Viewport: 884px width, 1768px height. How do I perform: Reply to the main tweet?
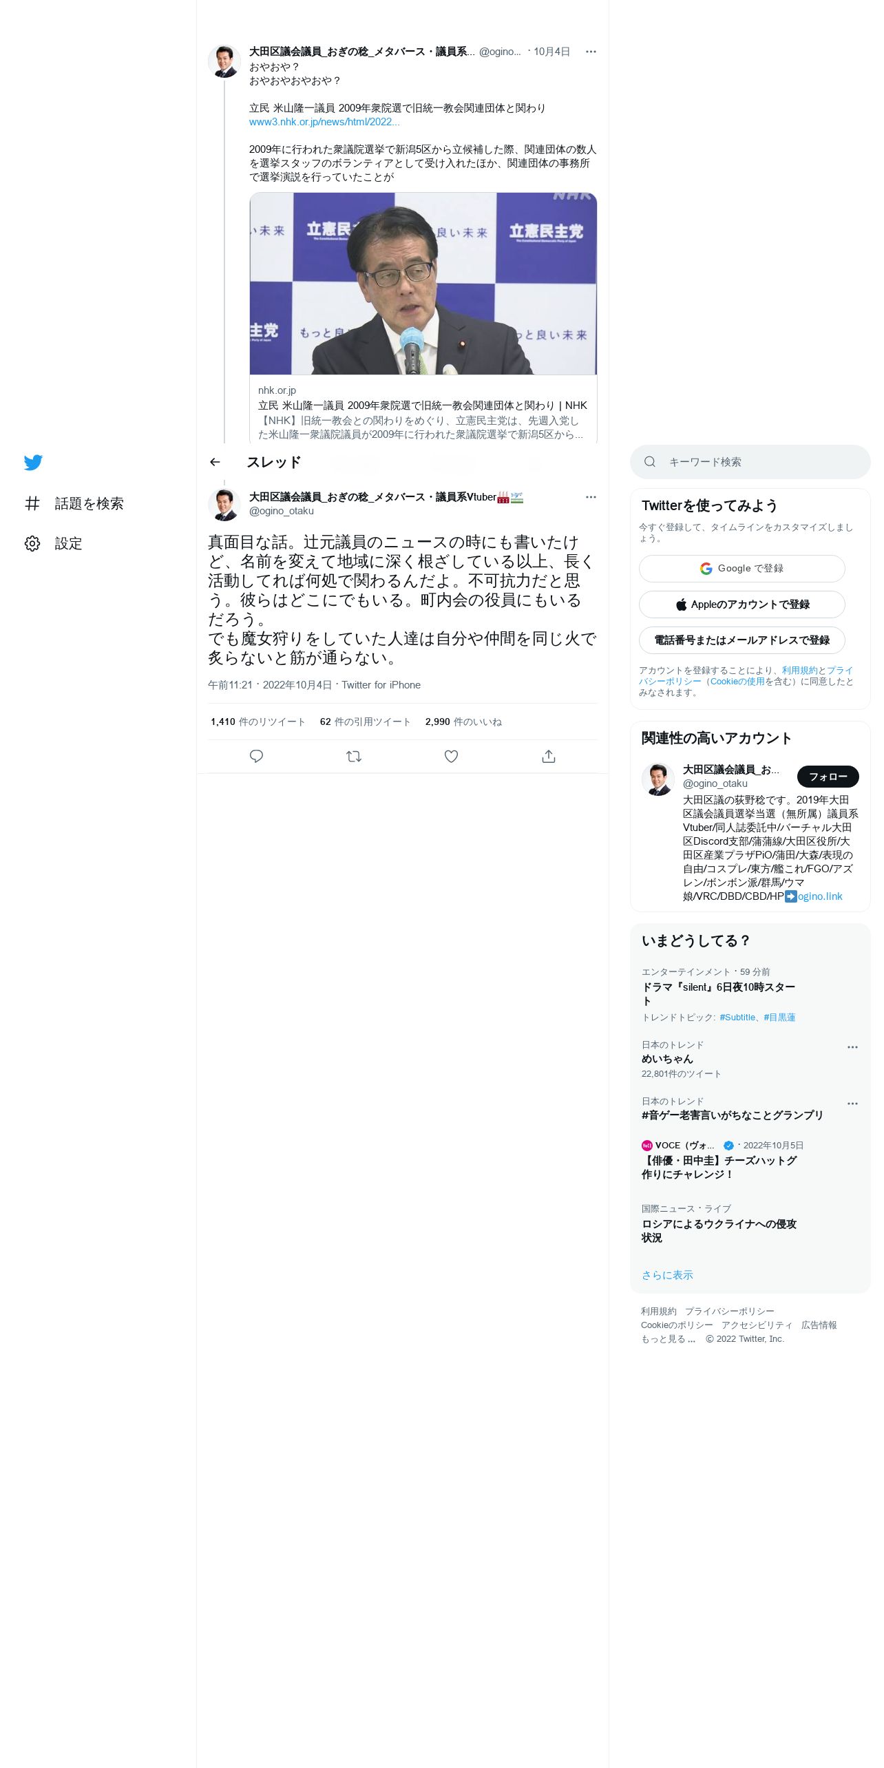[256, 756]
